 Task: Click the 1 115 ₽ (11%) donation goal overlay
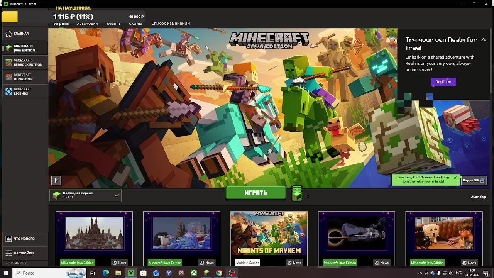coord(73,17)
